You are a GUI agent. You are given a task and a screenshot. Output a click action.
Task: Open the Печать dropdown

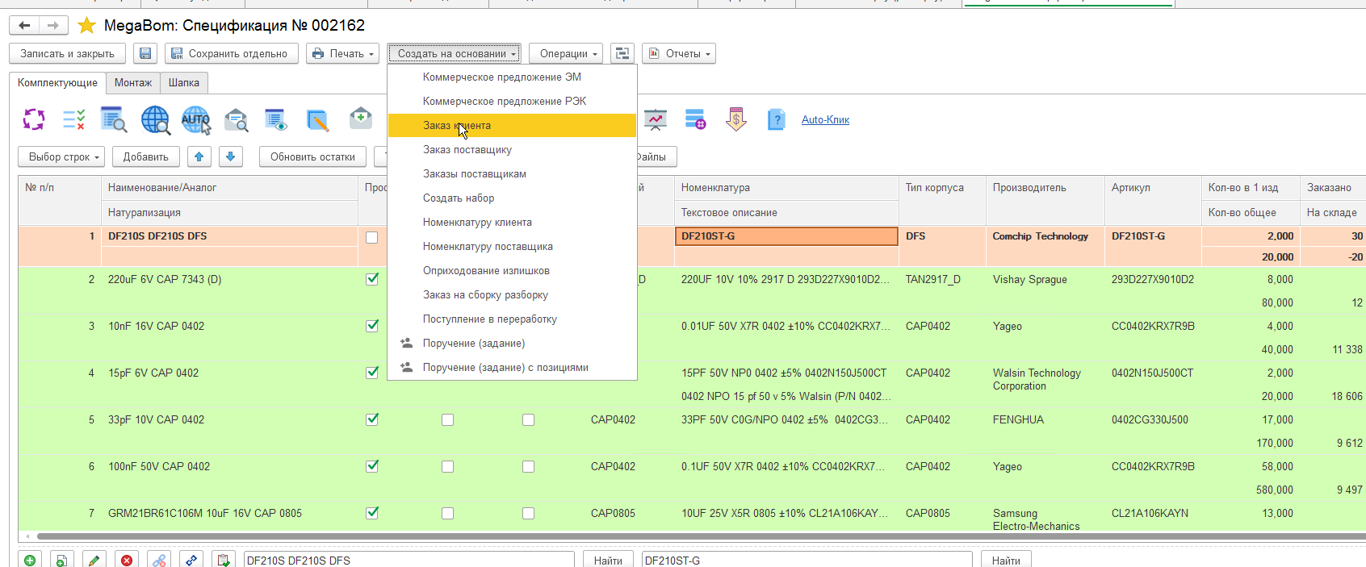(x=343, y=54)
